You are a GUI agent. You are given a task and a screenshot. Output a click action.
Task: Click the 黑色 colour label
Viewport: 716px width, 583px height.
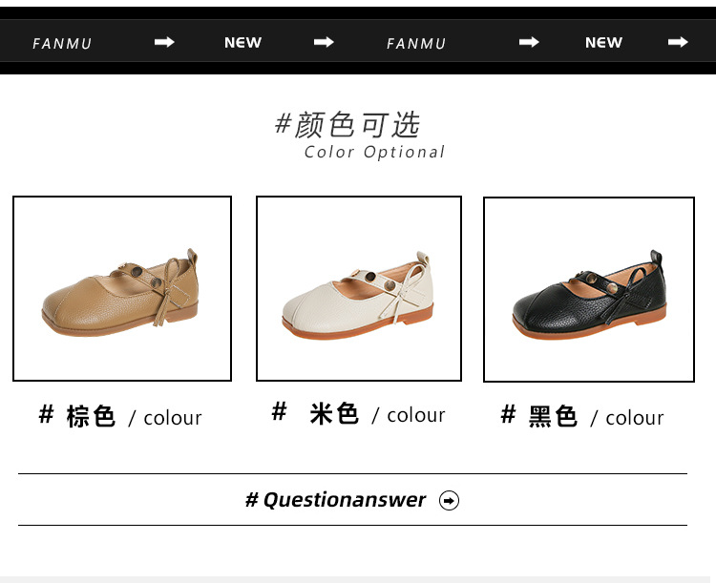[582, 416]
